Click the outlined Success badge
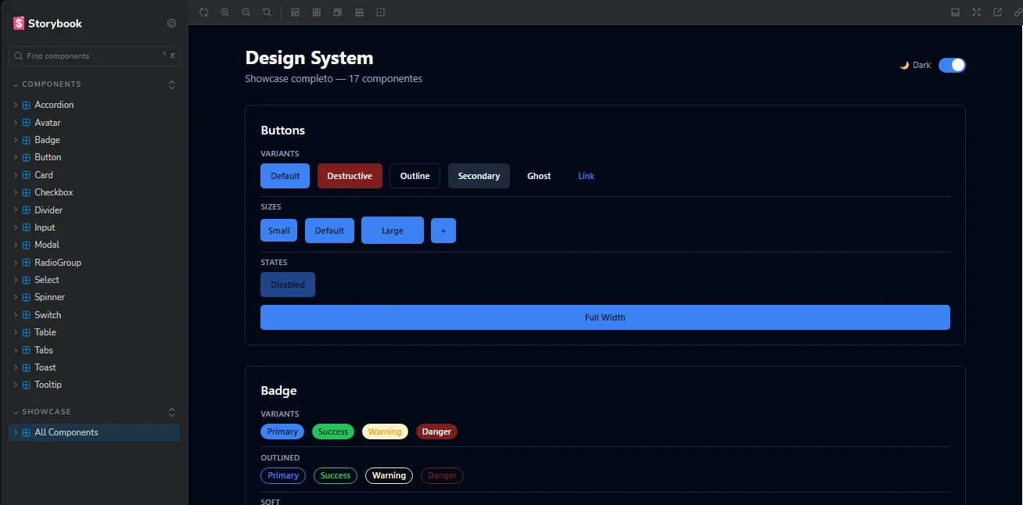This screenshot has height=505, width=1023. pyautogui.click(x=336, y=475)
